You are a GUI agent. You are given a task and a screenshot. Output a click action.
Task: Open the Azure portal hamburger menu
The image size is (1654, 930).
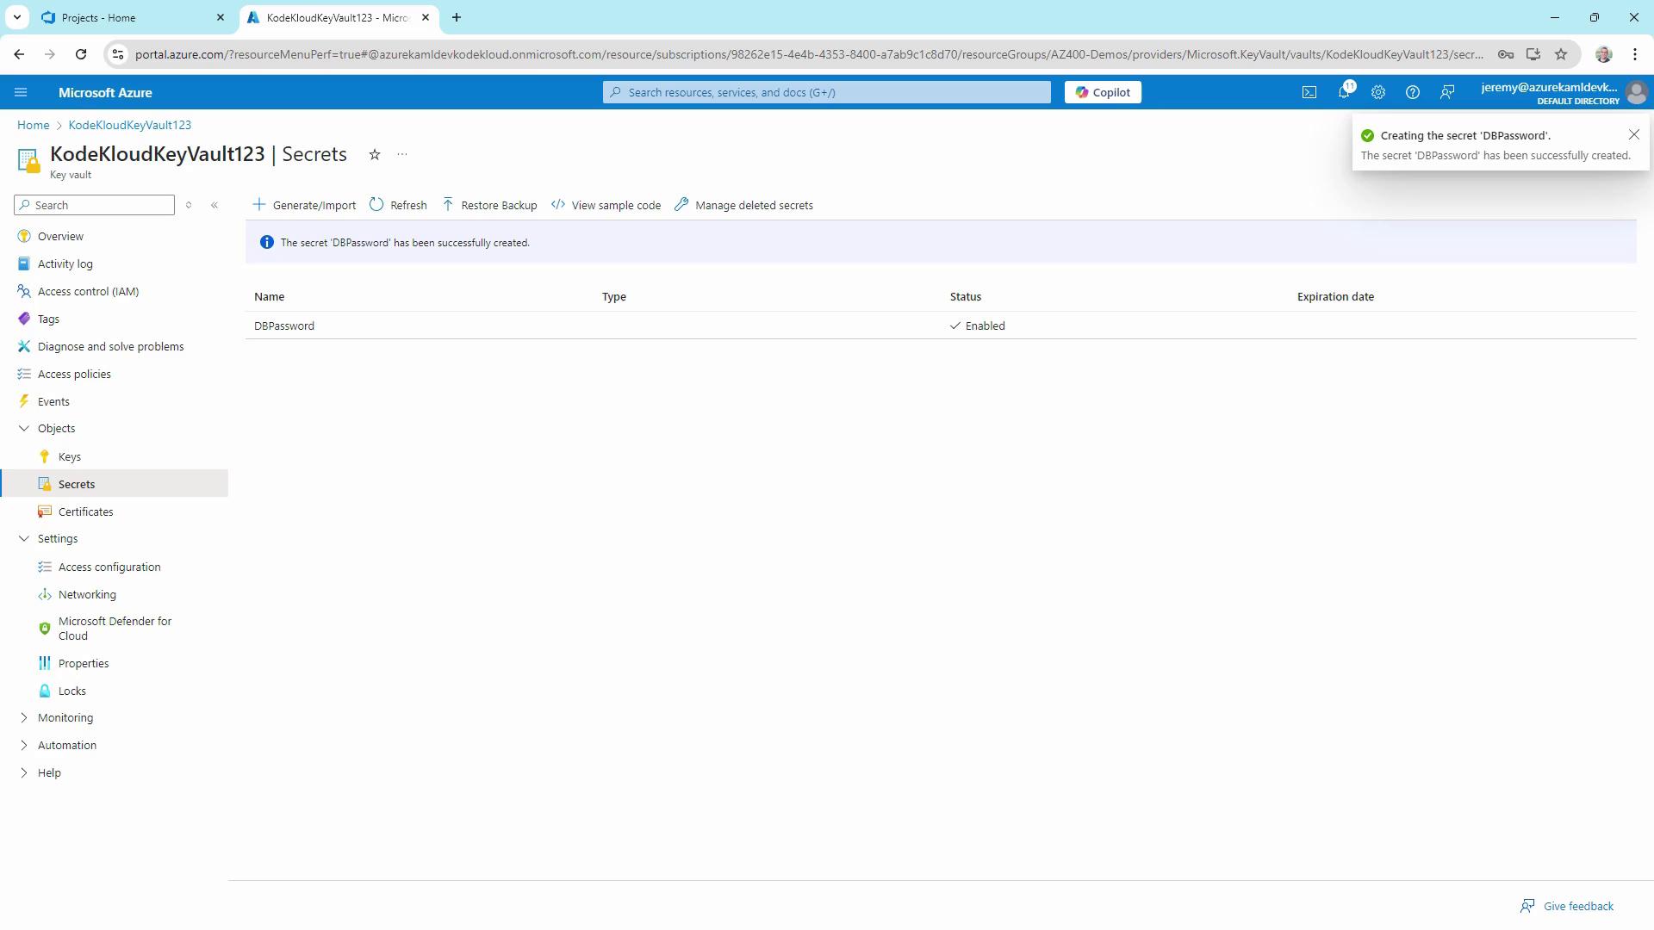click(x=21, y=92)
